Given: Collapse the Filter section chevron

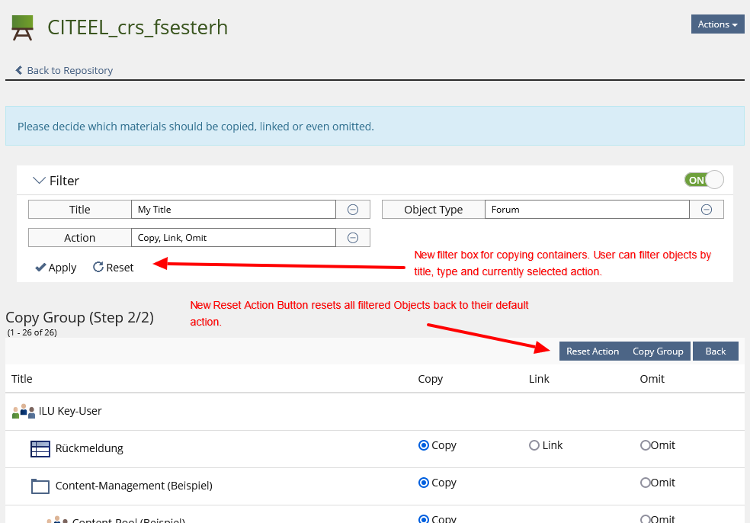Looking at the screenshot, I should (x=39, y=181).
